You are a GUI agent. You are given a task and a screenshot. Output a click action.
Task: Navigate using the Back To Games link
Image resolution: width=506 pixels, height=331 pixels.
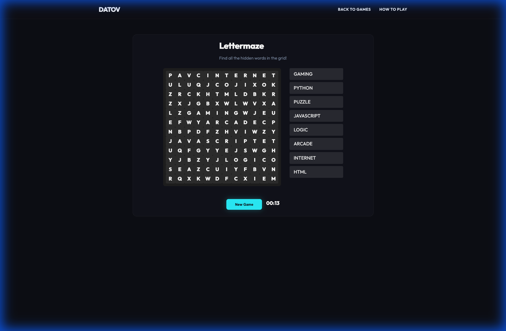pyautogui.click(x=354, y=9)
